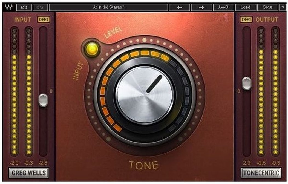Click the Greg Wells badge

(x=29, y=173)
